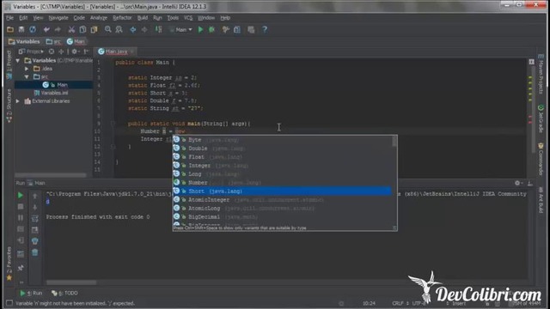Click the Synchronize toolbar icon
This screenshot has height=309, width=550.
pyautogui.click(x=33, y=30)
